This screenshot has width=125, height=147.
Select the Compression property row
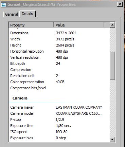(59, 70)
